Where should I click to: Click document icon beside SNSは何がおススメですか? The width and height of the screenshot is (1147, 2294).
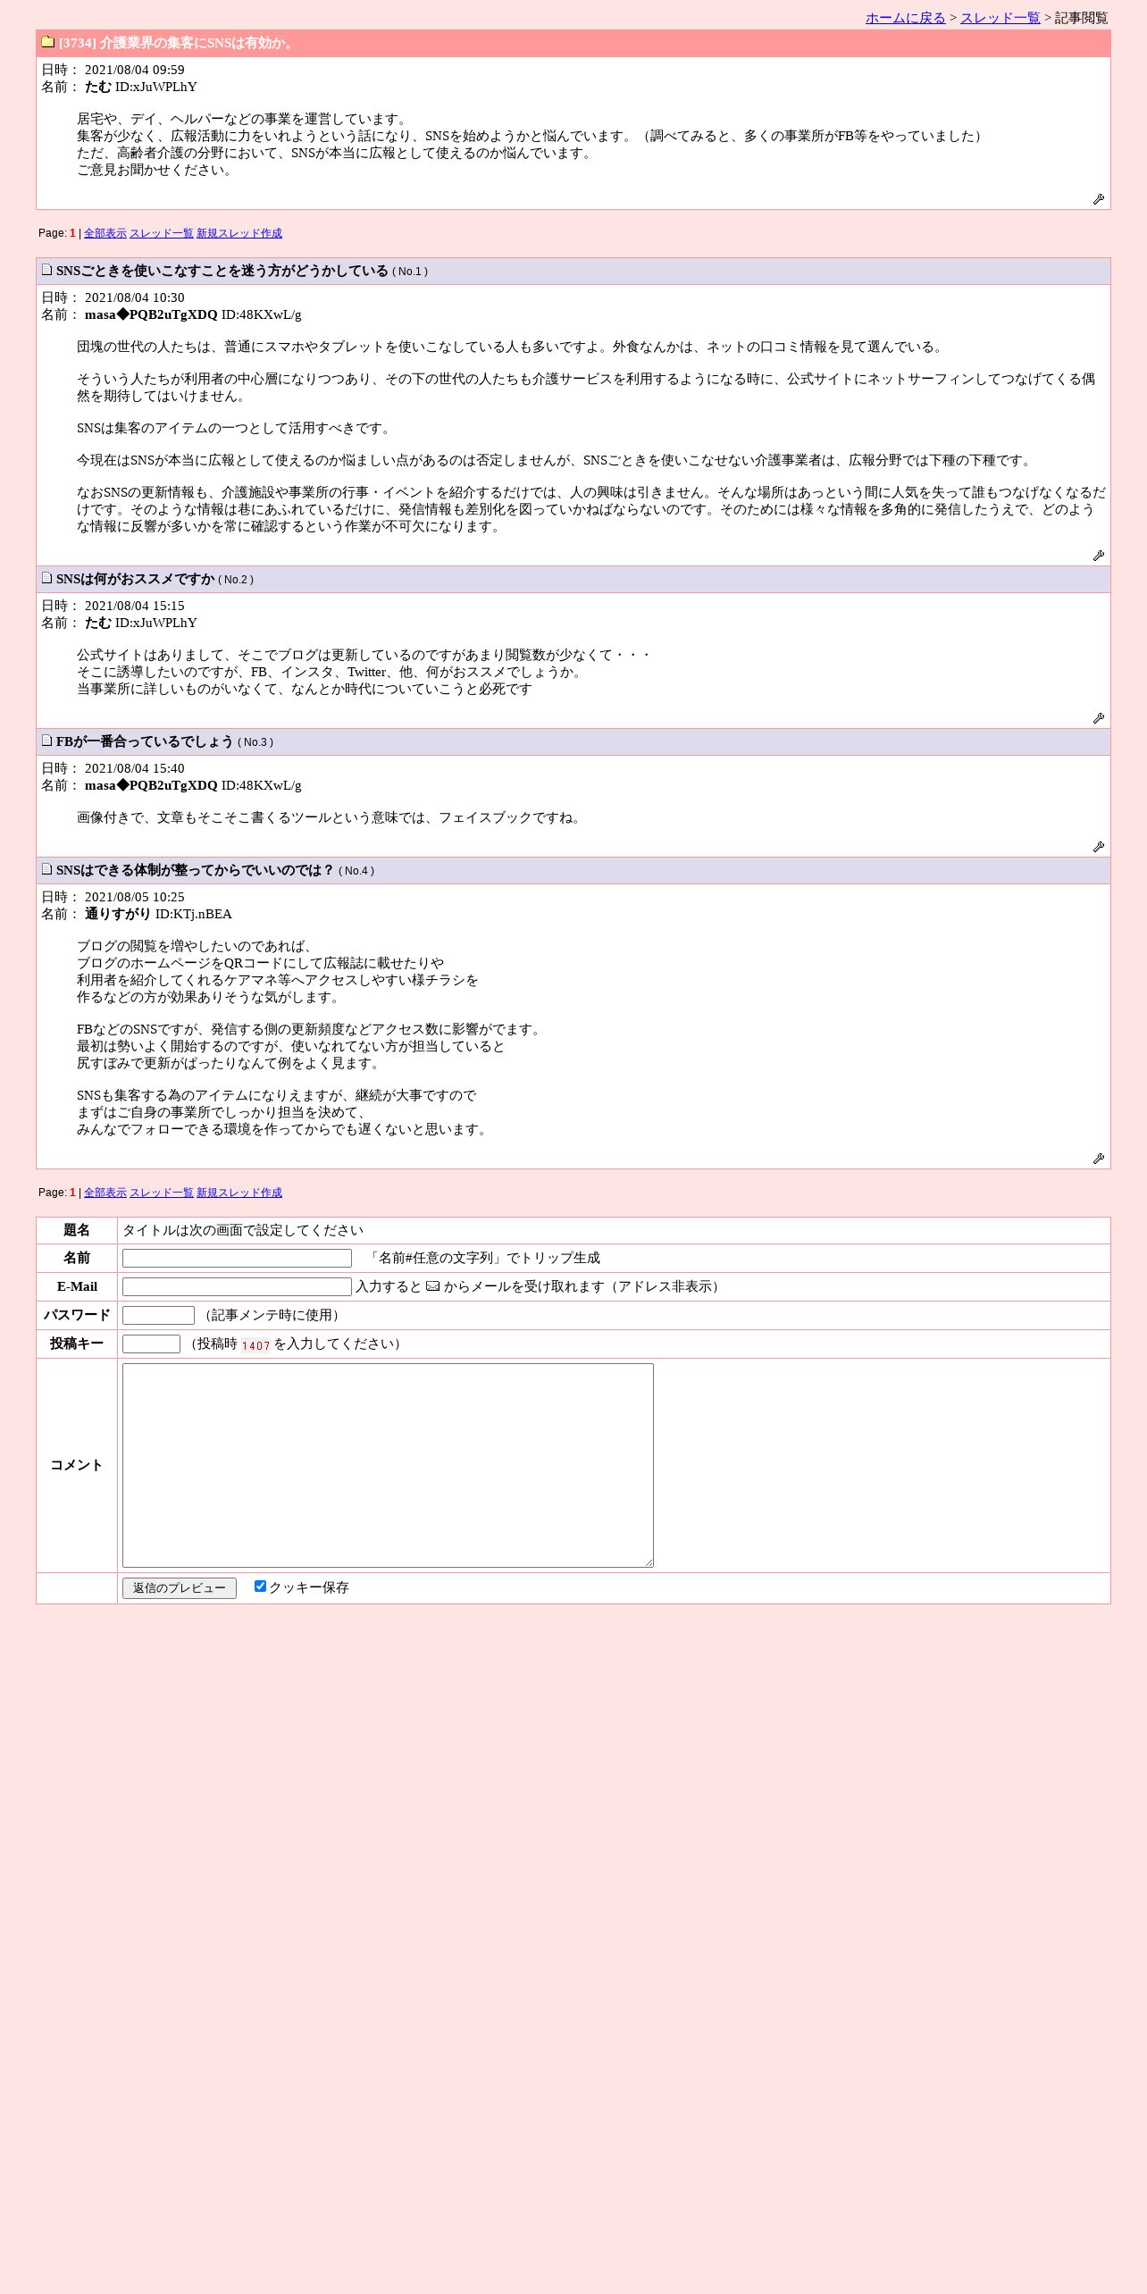pyautogui.click(x=46, y=578)
